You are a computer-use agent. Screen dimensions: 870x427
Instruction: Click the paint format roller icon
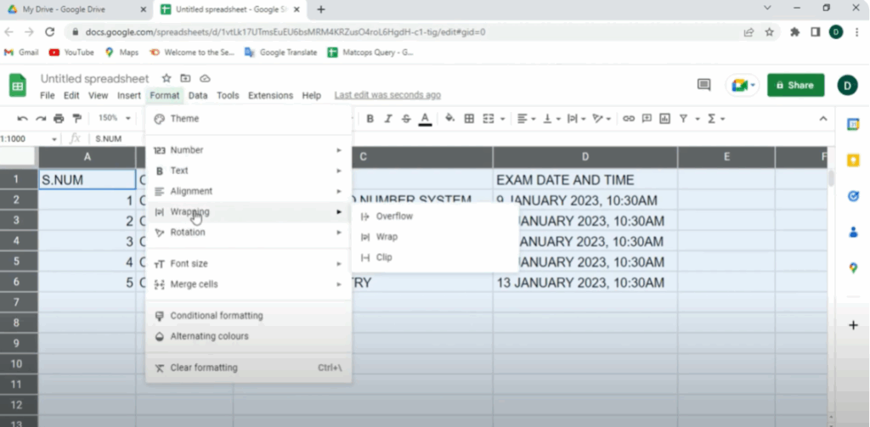pyautogui.click(x=77, y=119)
